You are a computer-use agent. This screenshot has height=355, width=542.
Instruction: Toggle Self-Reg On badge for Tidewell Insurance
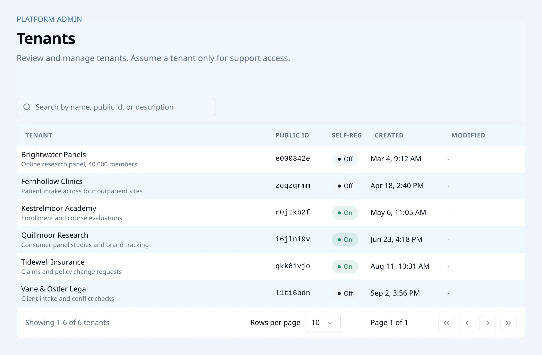pos(345,267)
